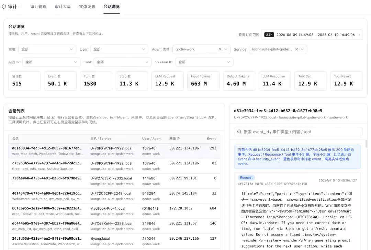The image size is (371, 250).
Task: Switch to the 审计管理 tab
Action: point(38,7)
